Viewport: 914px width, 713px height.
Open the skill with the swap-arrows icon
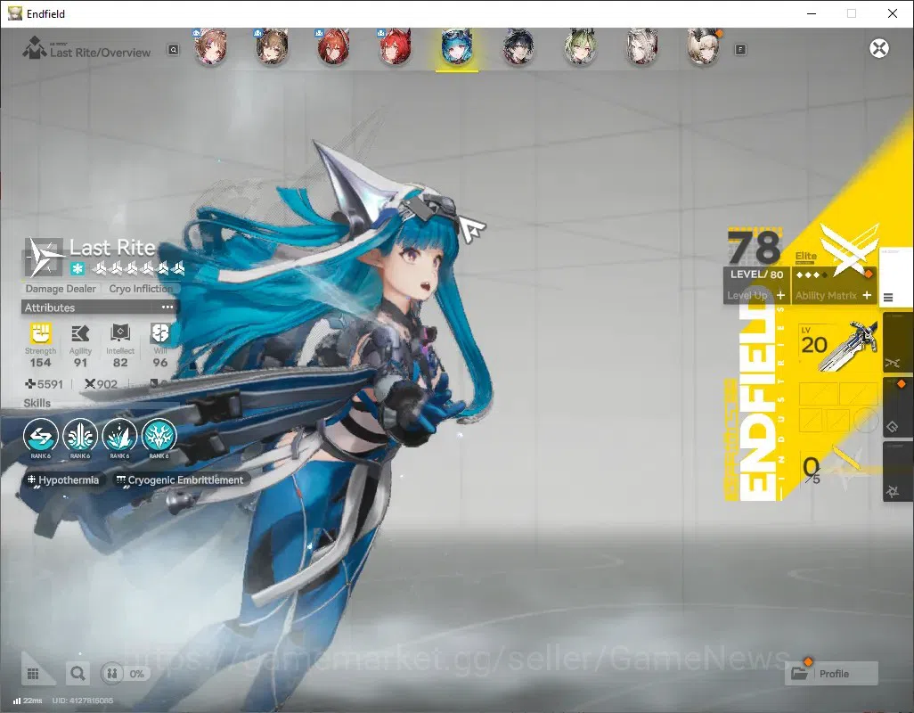(x=41, y=436)
